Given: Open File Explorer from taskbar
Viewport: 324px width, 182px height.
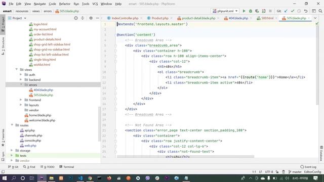Looking at the screenshot, I should 52,178.
